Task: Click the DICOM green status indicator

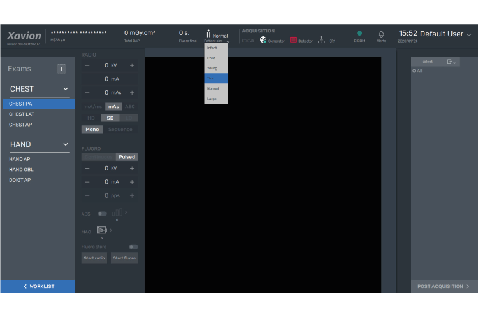Action: [x=359, y=33]
